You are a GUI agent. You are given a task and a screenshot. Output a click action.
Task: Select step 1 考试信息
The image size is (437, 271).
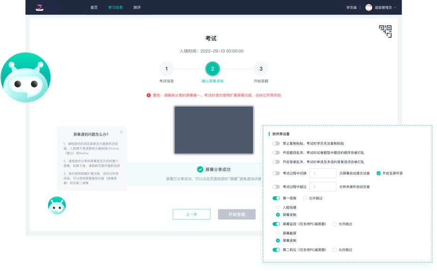pyautogui.click(x=166, y=69)
